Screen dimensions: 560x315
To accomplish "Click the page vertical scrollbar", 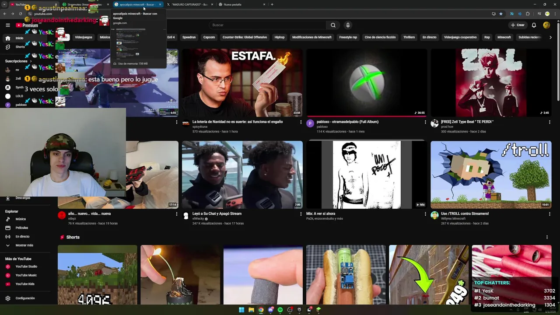I will point(557,61).
